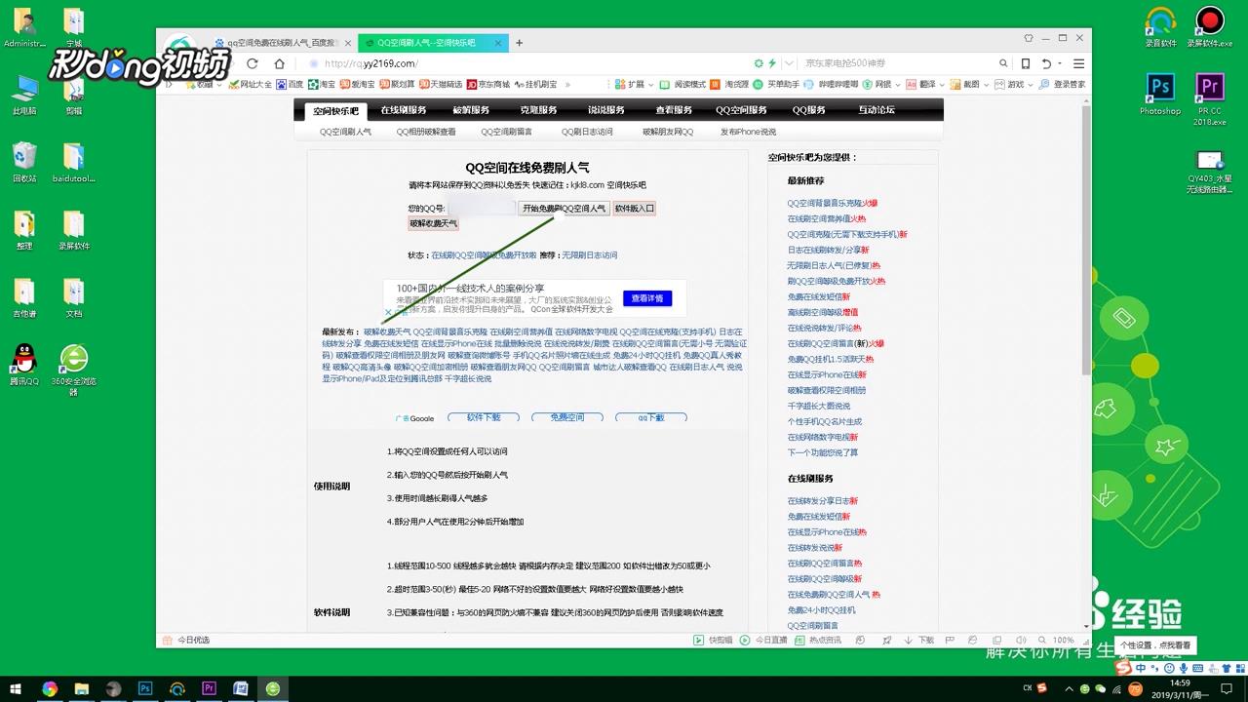Open the PR CC 2018.exe desktop icon
This screenshot has width=1248, height=702.
(x=1209, y=98)
